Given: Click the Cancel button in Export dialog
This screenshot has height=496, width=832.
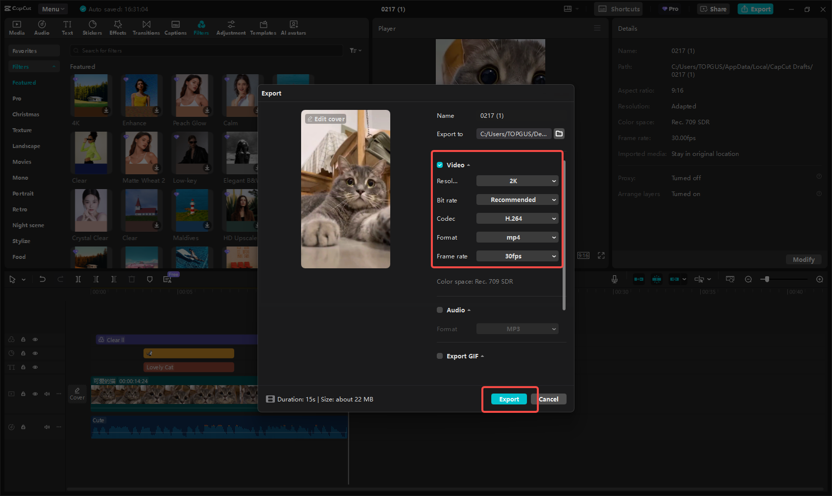Looking at the screenshot, I should click(x=549, y=399).
